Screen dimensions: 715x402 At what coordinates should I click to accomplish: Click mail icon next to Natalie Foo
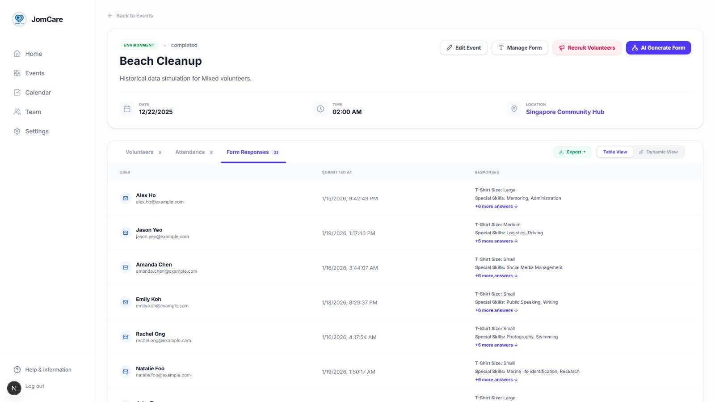126,372
